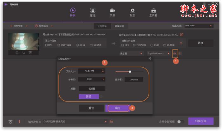Select the scissors trim icon under thumbnail
This screenshot has height=131, width=222.
click(17, 53)
